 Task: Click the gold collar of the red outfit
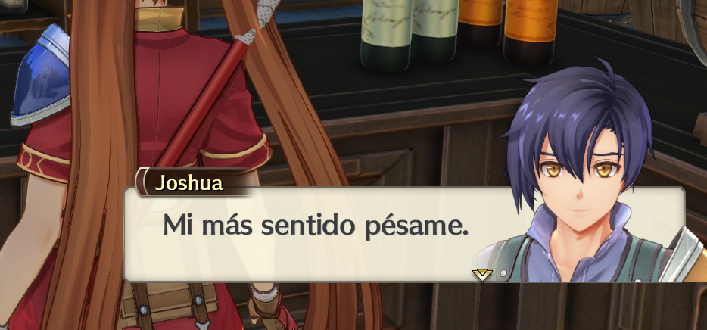point(159,19)
